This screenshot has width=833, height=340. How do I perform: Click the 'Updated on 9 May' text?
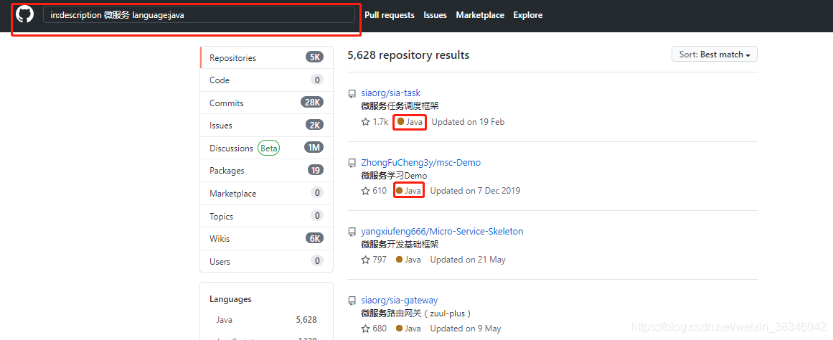pos(466,329)
